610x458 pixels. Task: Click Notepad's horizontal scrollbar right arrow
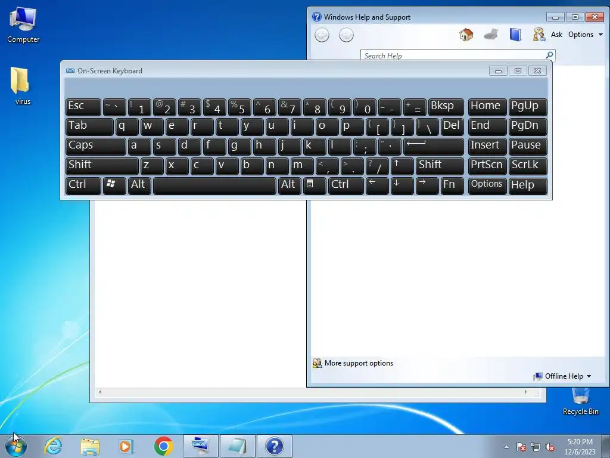coord(525,392)
